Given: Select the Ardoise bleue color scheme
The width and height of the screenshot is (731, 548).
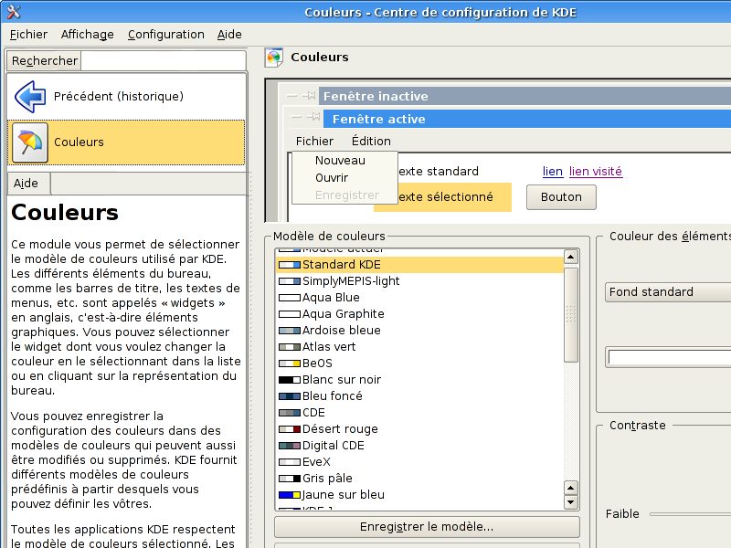Looking at the screenshot, I should [420, 331].
